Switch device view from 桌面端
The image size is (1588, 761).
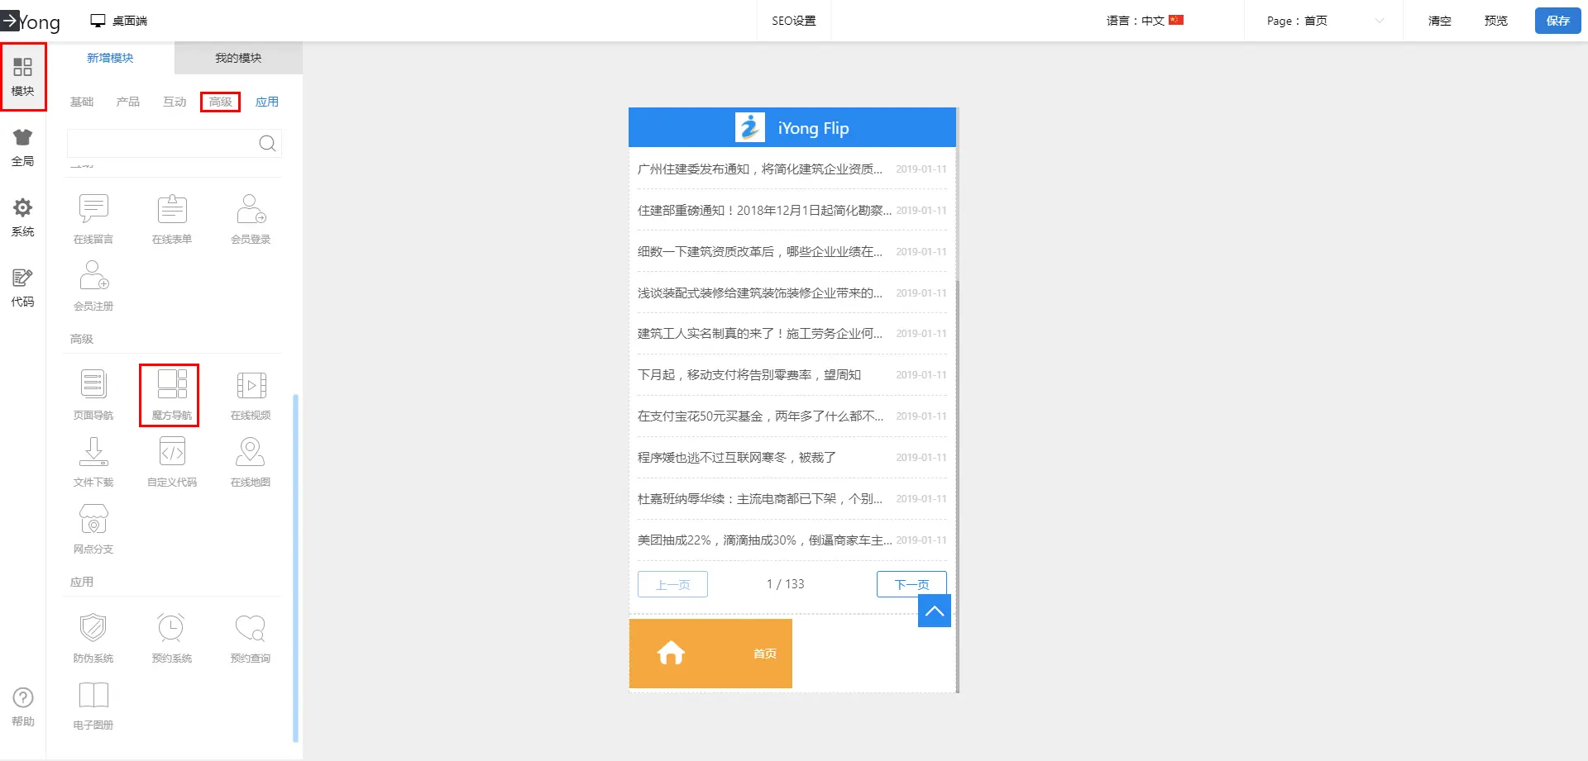[x=119, y=21]
